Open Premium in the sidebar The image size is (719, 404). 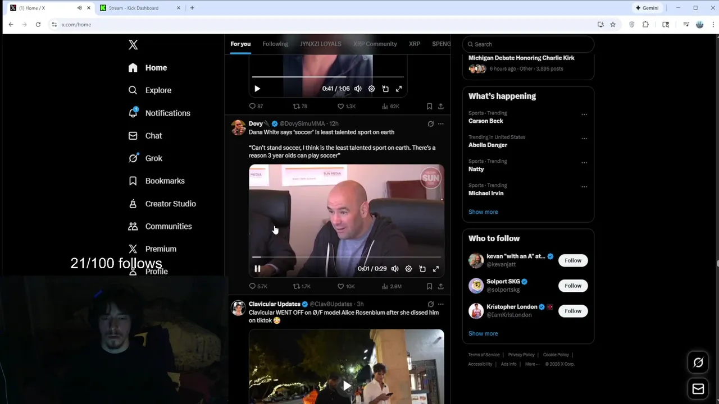click(152, 249)
